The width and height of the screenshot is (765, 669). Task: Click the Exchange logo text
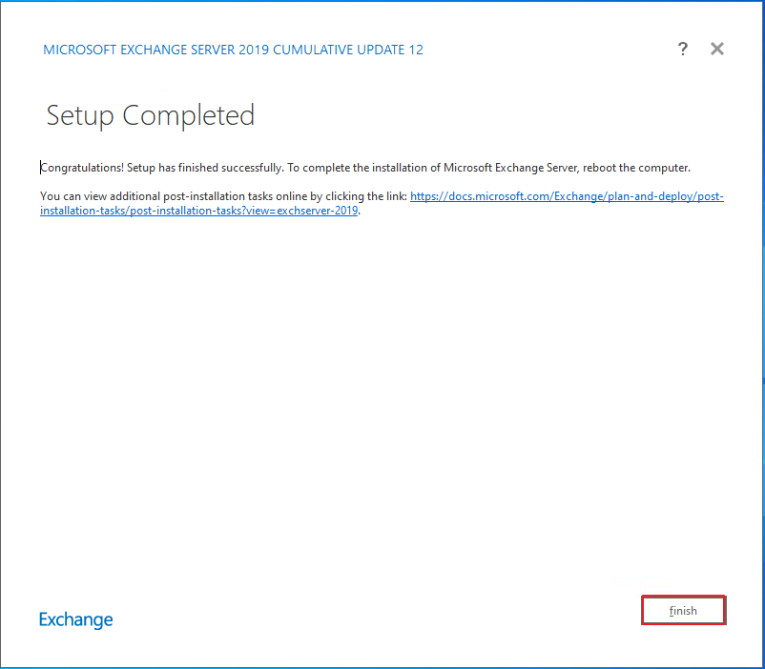pos(75,619)
